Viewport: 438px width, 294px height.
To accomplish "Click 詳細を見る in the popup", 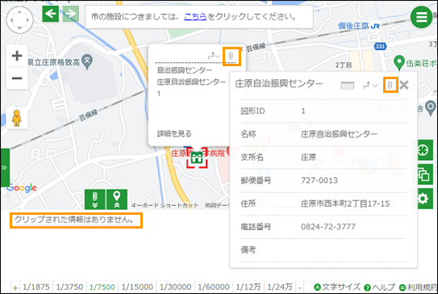I will click(x=174, y=134).
